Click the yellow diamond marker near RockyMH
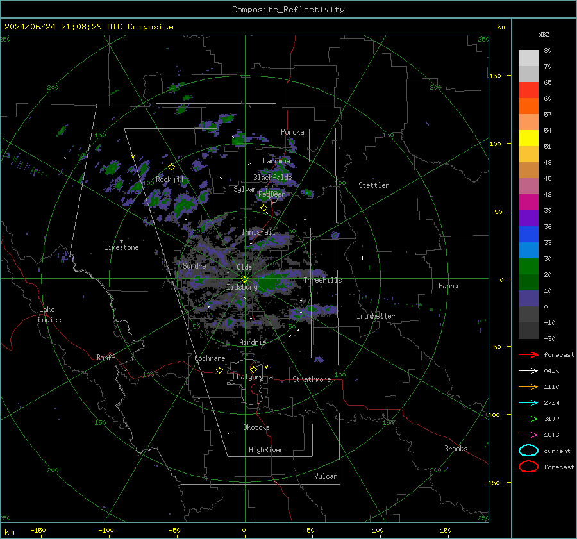Viewport: 577px width, 539px height. 171,167
